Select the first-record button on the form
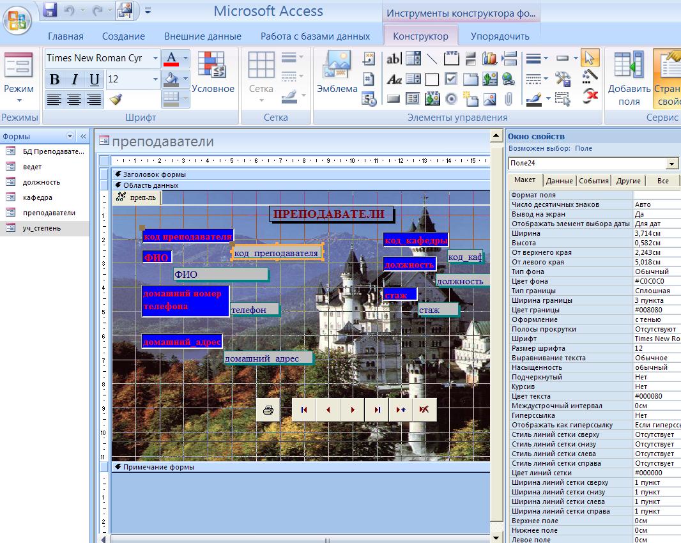The height and width of the screenshot is (543, 681). [304, 409]
